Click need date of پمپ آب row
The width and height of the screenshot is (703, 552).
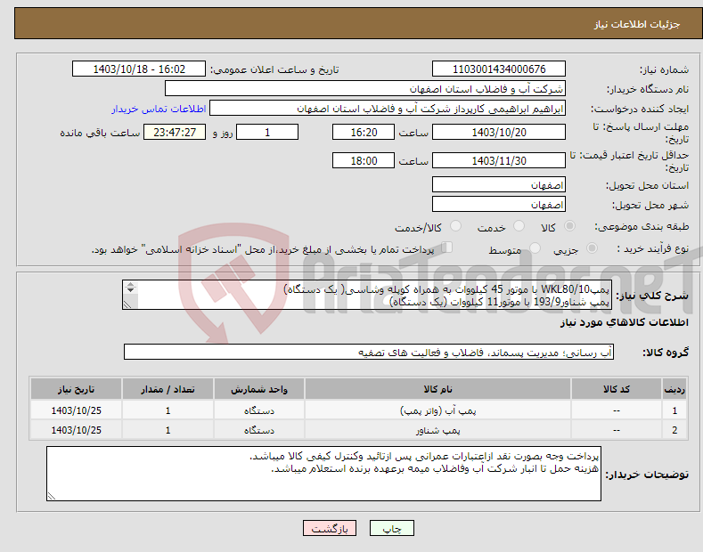(x=76, y=410)
